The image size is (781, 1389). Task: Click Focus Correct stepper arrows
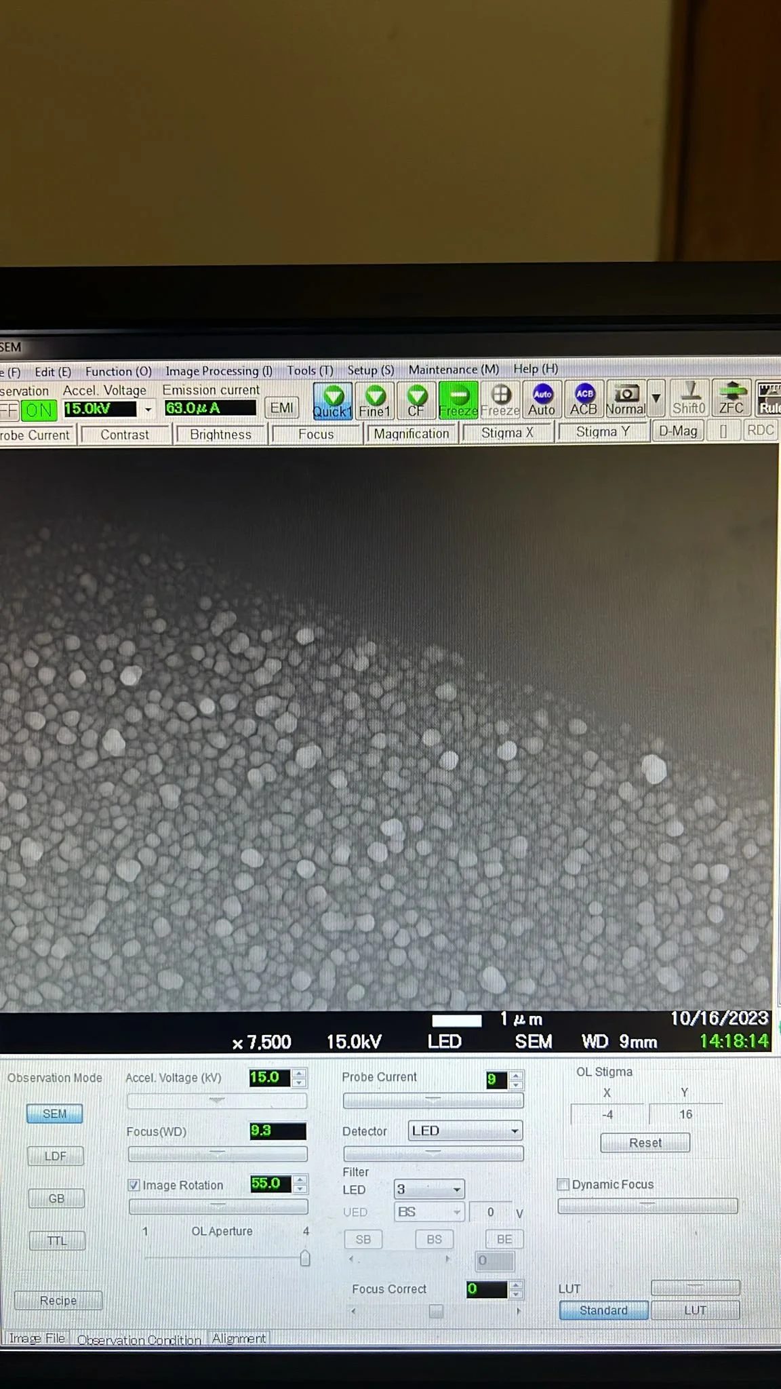coord(516,1289)
